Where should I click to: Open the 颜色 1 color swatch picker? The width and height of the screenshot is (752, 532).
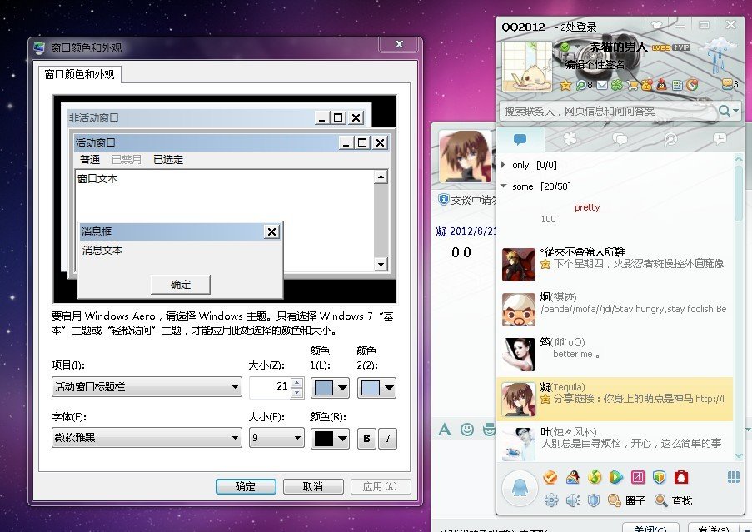pos(330,387)
